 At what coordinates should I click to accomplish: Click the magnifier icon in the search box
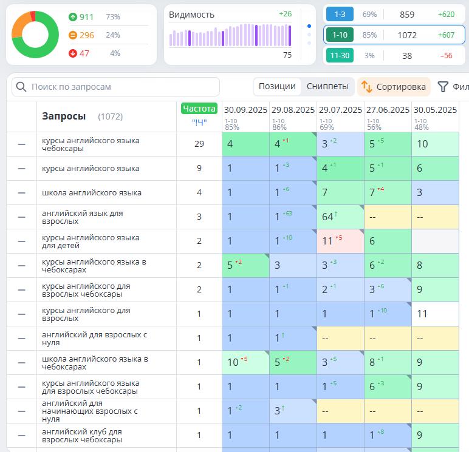[22, 87]
